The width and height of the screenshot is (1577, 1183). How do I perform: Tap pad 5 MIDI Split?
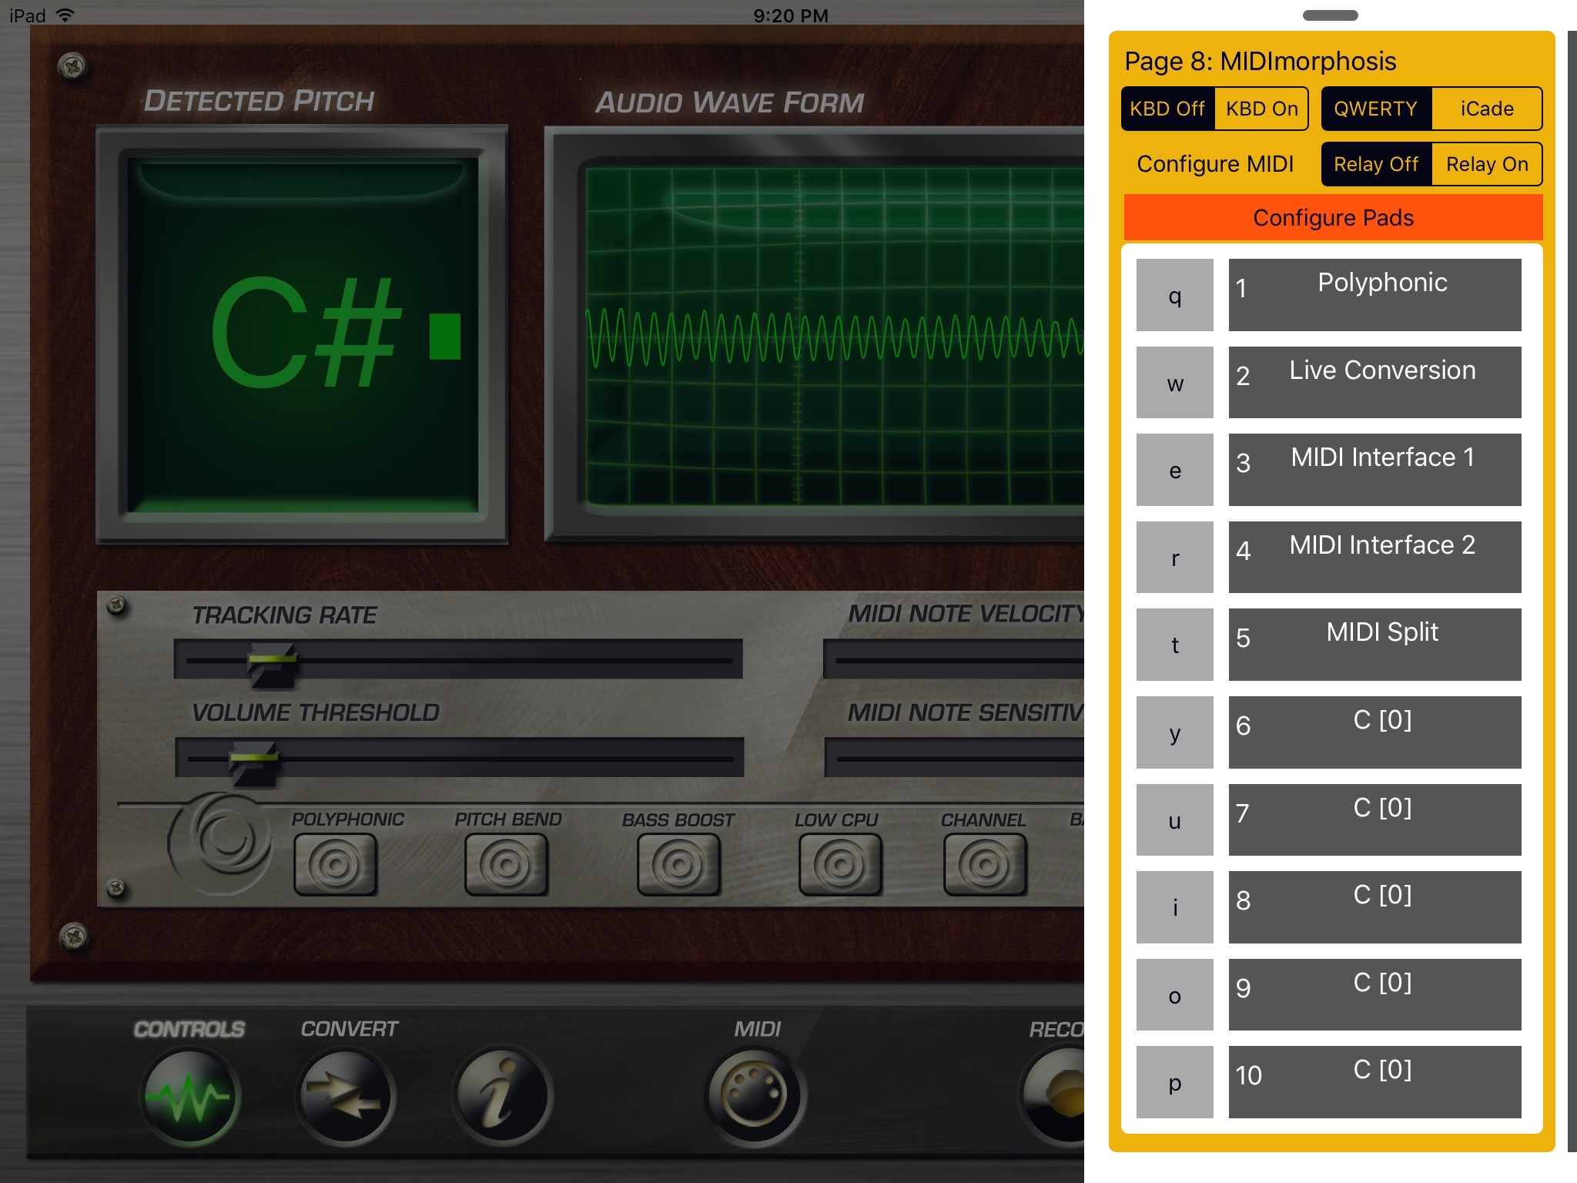(1374, 645)
